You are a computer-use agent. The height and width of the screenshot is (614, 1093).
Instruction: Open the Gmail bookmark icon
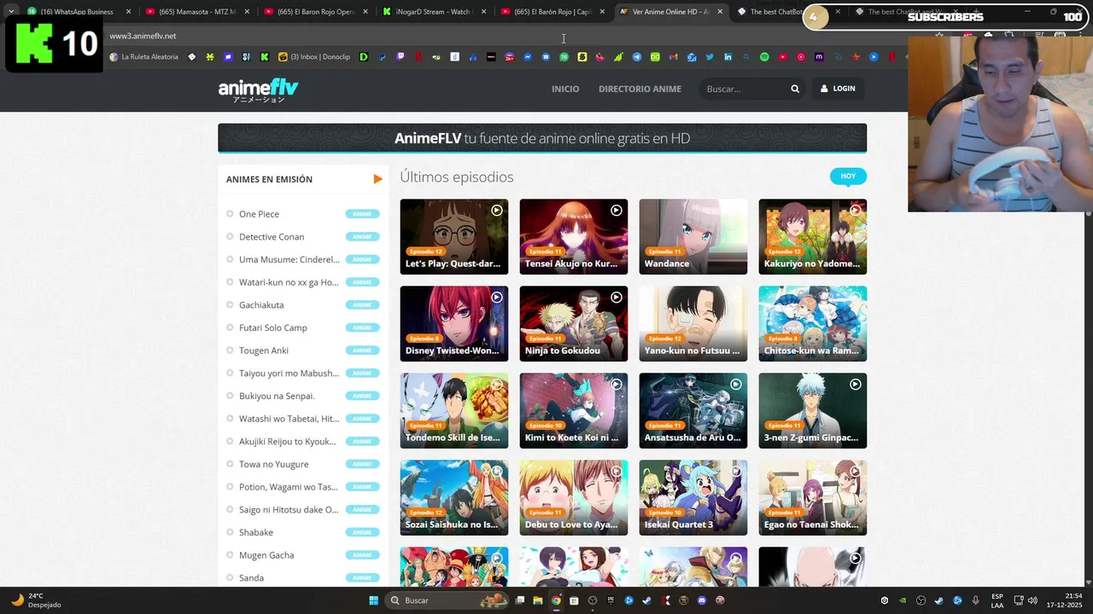click(x=673, y=57)
